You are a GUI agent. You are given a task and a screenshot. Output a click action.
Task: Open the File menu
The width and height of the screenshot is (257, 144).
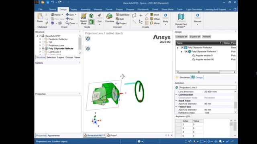point(40,10)
